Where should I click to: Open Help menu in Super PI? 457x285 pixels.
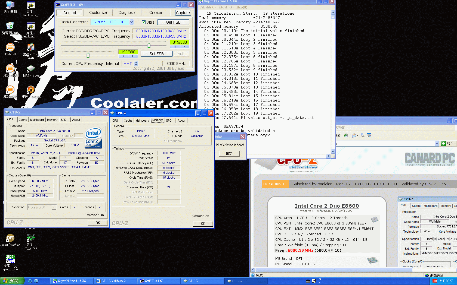(x=242, y=7)
